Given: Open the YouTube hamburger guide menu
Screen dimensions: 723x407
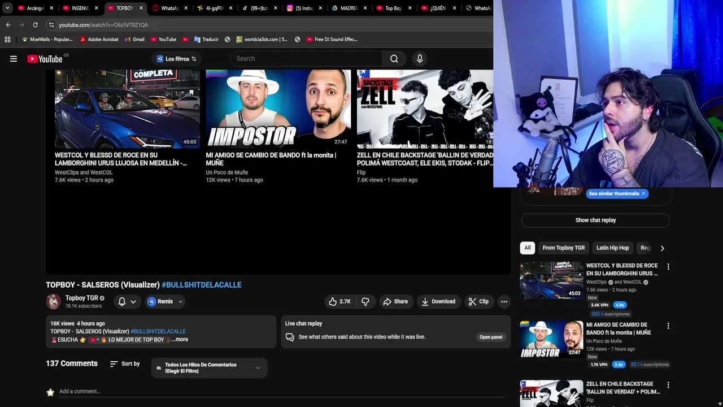Looking at the screenshot, I should (x=14, y=59).
